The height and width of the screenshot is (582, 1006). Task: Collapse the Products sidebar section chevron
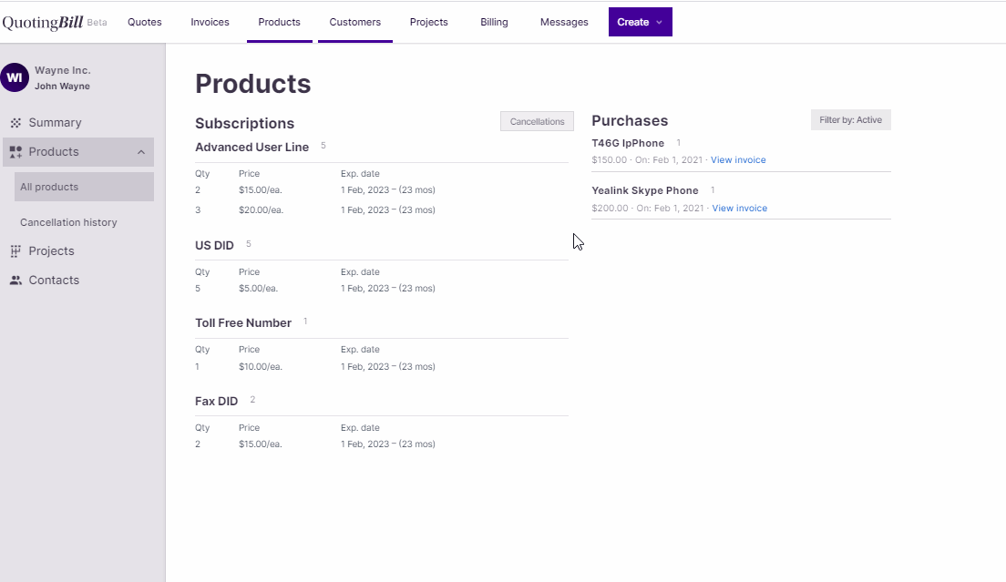pos(141,152)
